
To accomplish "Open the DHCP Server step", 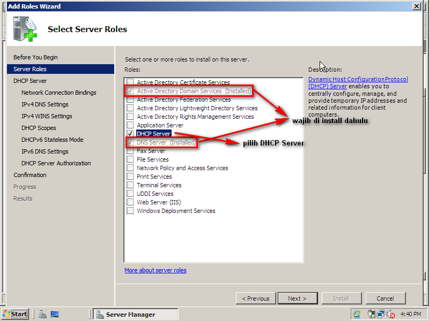I will (30, 81).
